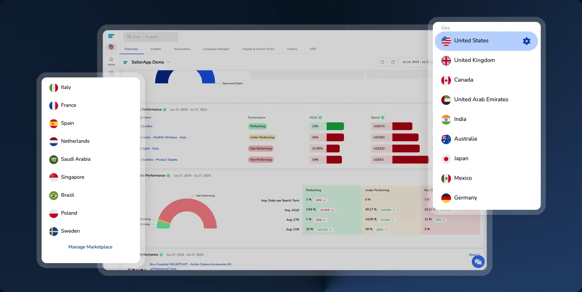Pick the Australia flag icon
The height and width of the screenshot is (292, 582).
coord(446,139)
